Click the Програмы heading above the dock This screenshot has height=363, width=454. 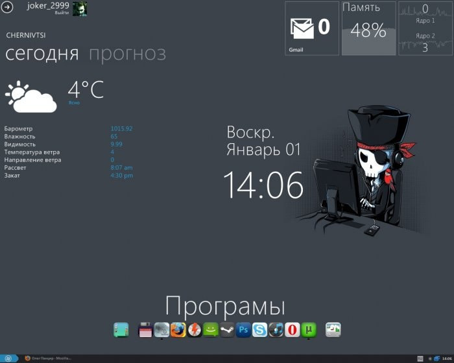tap(225, 306)
